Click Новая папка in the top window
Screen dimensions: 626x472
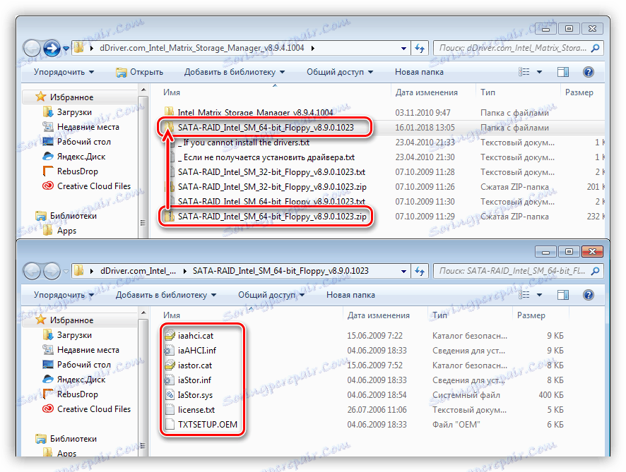419,72
